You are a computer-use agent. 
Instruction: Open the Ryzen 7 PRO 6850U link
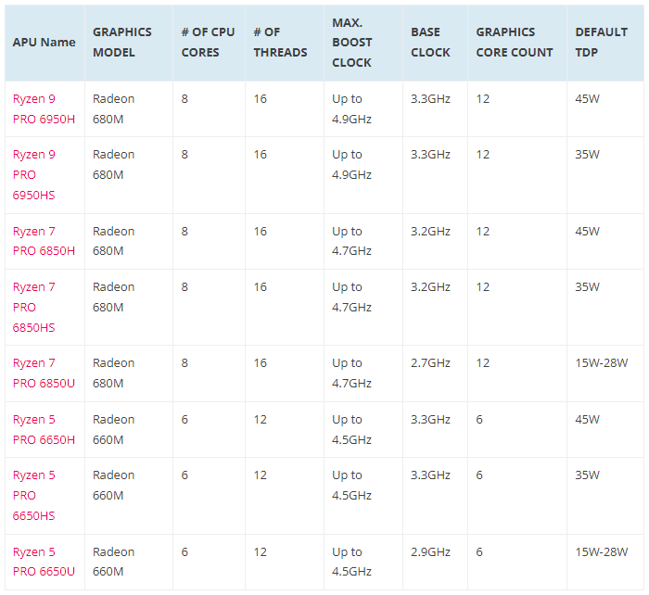44,373
